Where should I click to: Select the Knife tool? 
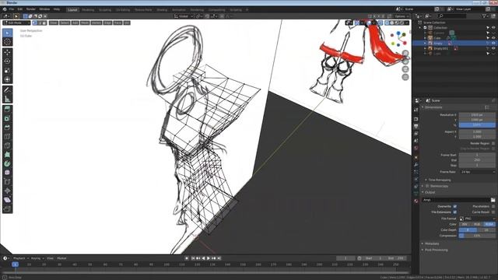click(7, 145)
